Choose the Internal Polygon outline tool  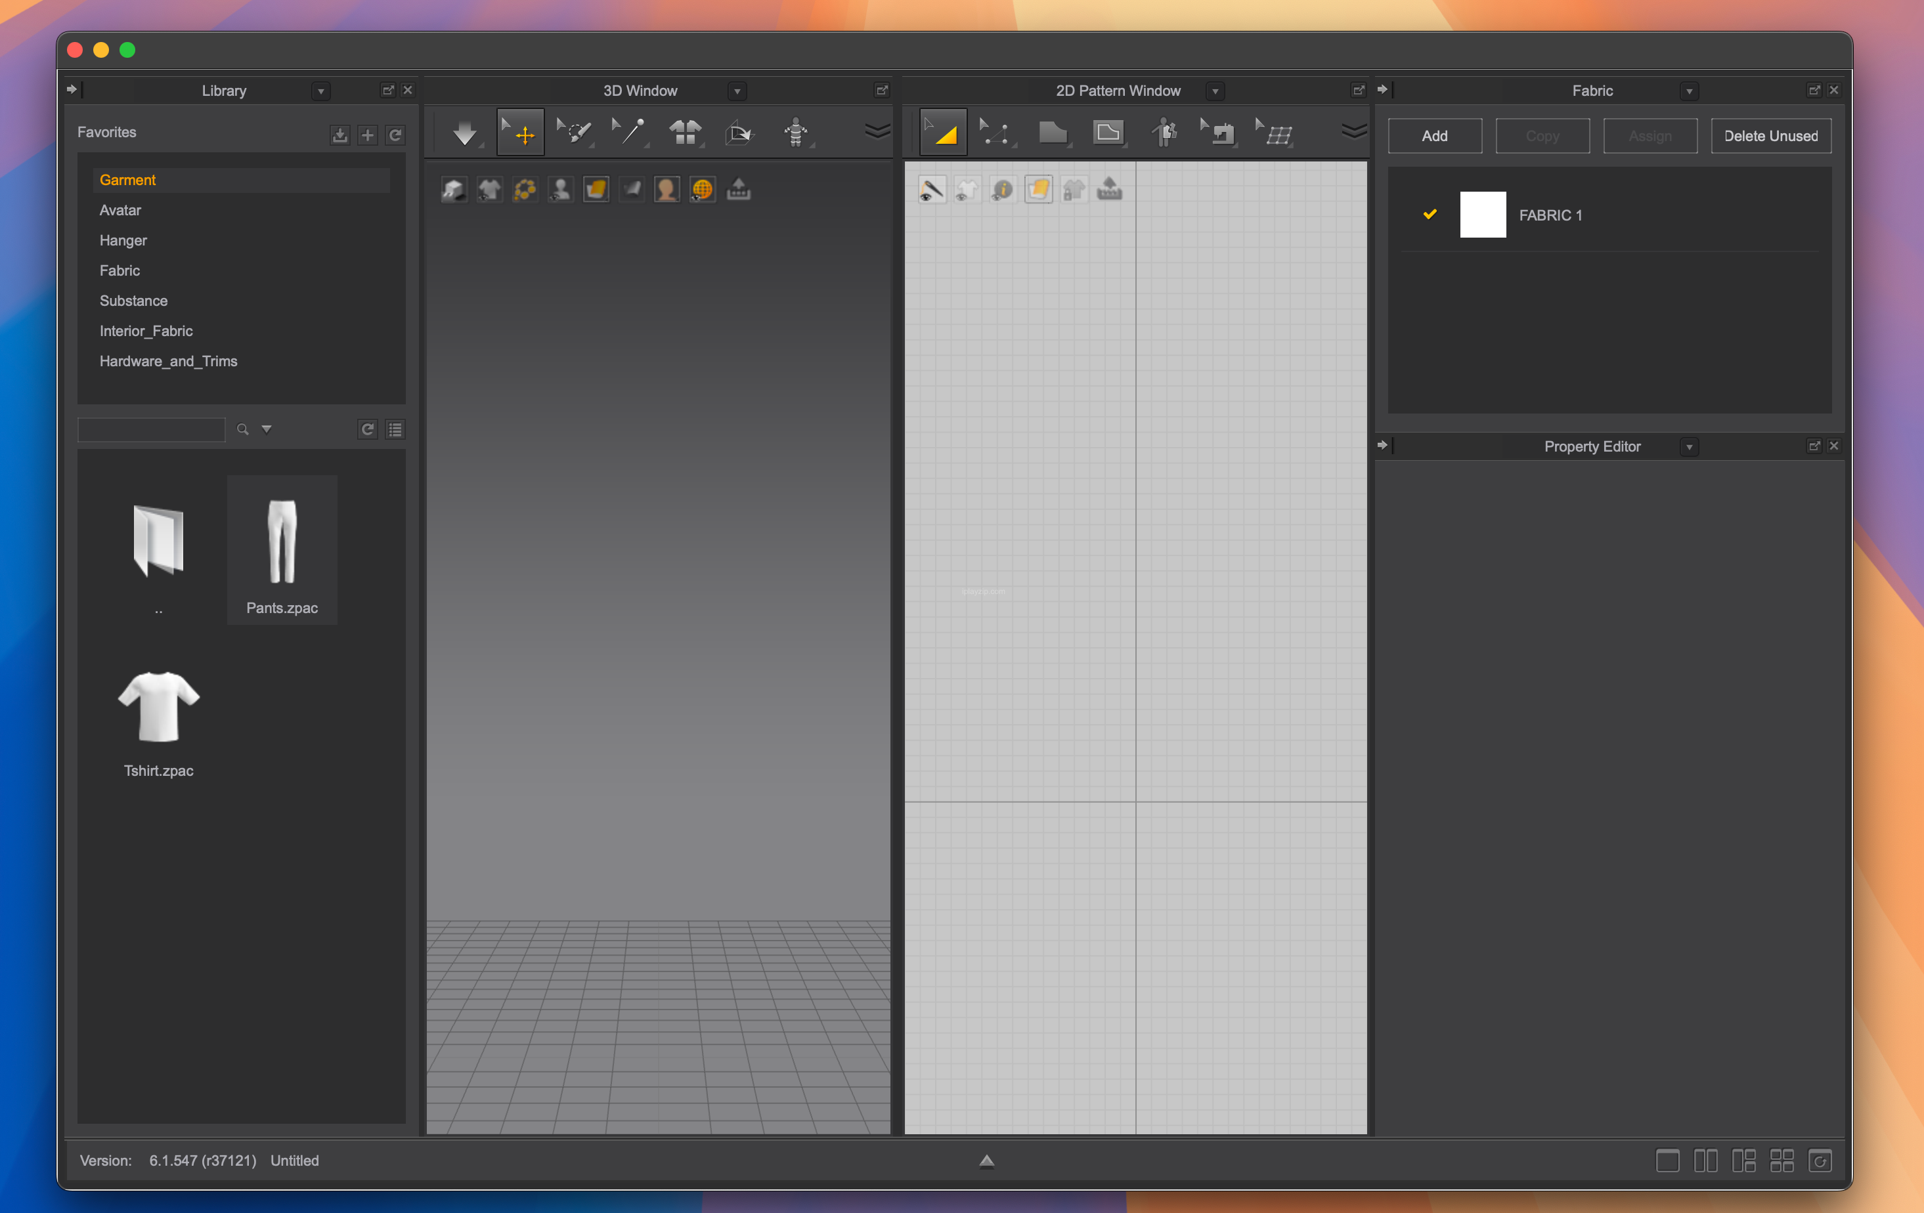click(1108, 133)
